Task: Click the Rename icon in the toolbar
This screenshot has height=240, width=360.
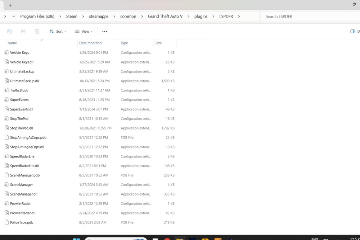Action: pyautogui.click(x=9, y=31)
